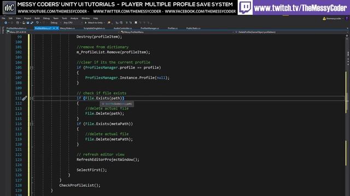
Task: Click the Messy Coder logo in banner
Action: tap(9, 8)
